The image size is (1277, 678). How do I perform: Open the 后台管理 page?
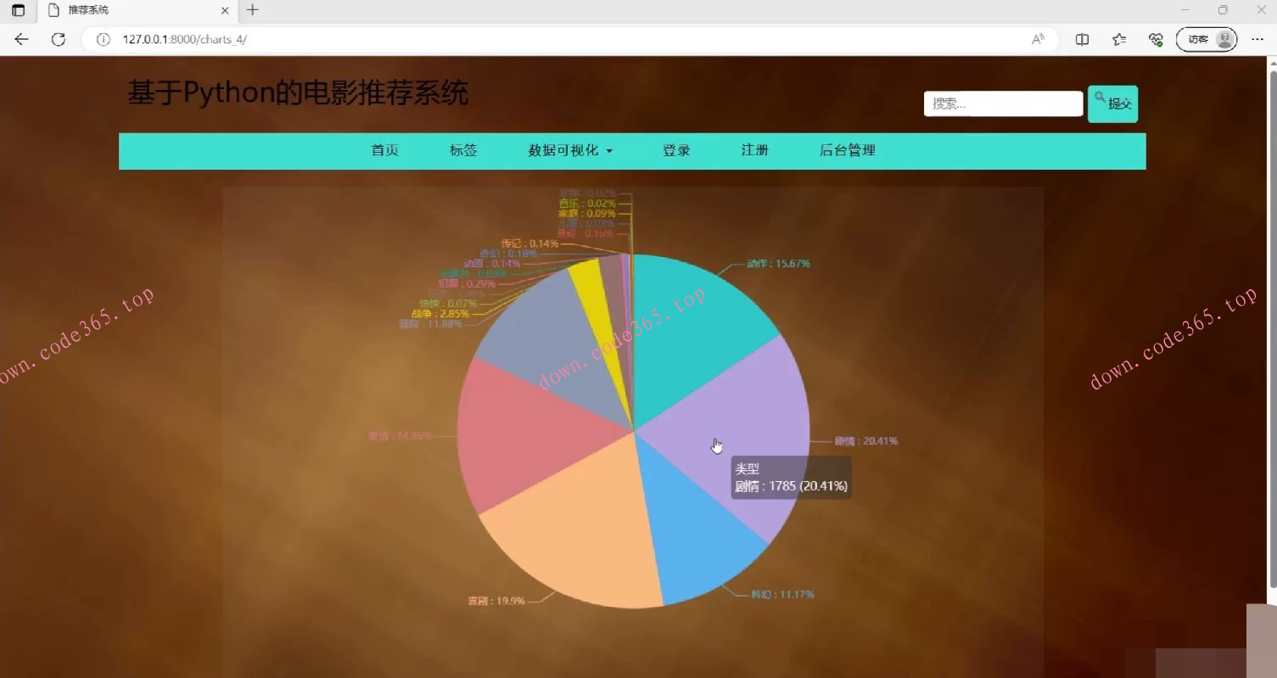coord(848,150)
